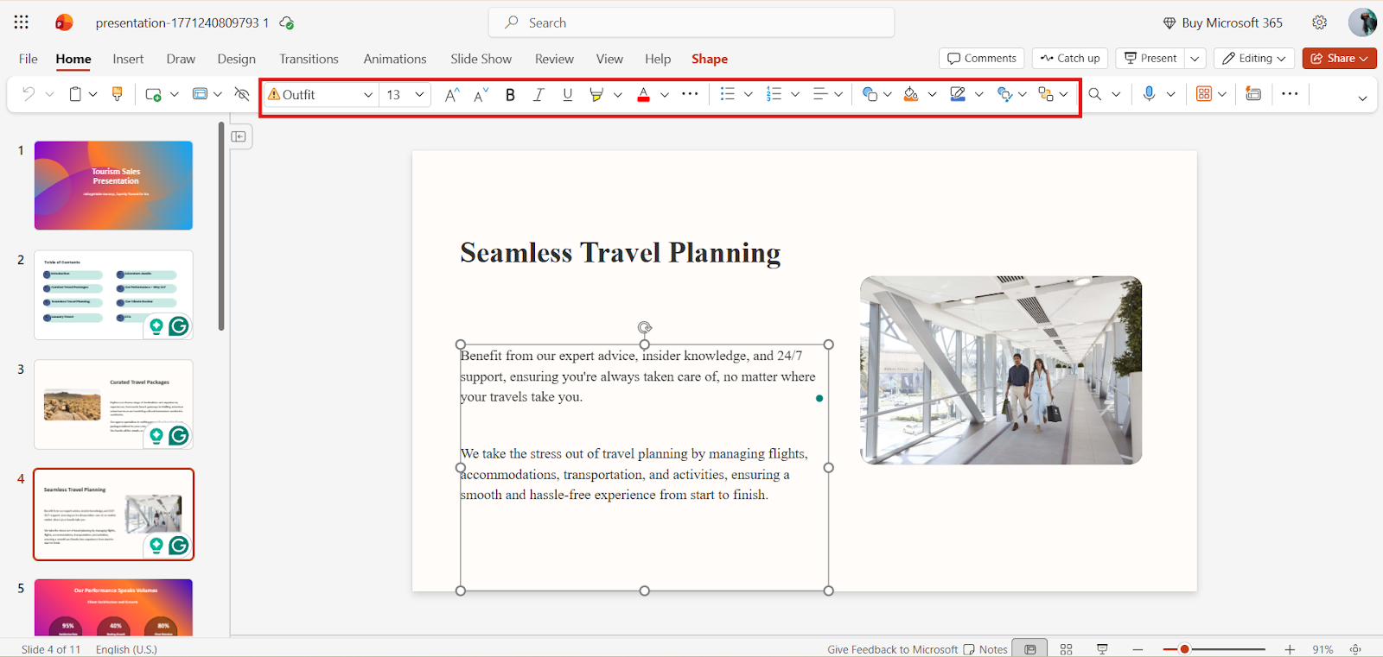The height and width of the screenshot is (657, 1383).
Task: Click the Share button
Action: [x=1339, y=59]
